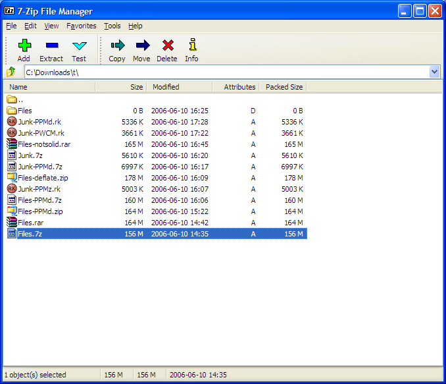Select the Files.rar file name

[x=31, y=223]
